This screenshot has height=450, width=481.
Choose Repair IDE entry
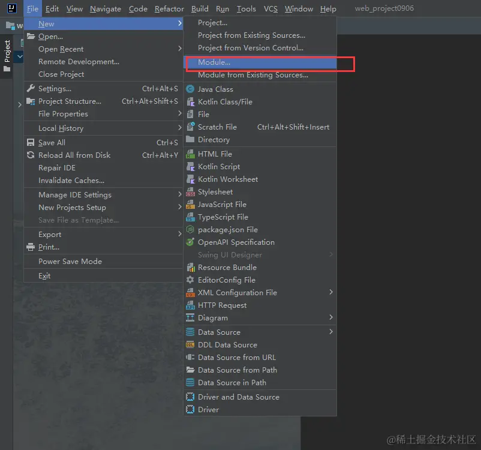tap(103, 168)
